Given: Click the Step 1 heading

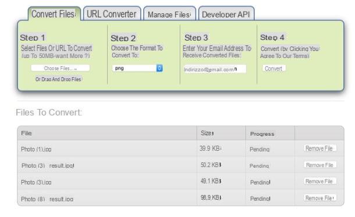Looking at the screenshot, I should tap(33, 38).
